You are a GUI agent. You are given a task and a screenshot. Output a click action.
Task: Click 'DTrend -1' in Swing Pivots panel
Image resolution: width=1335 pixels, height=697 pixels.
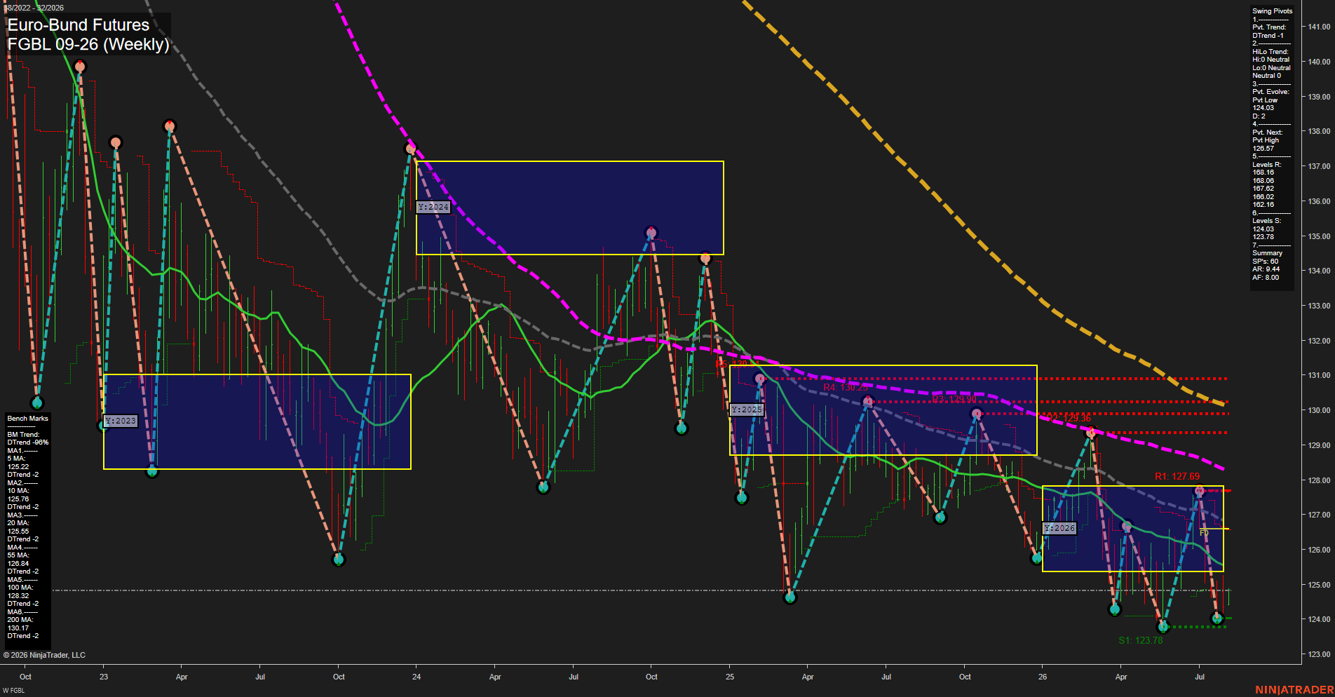click(1268, 36)
